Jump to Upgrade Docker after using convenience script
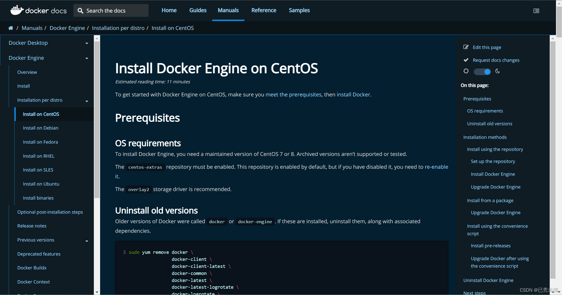 pos(500,262)
